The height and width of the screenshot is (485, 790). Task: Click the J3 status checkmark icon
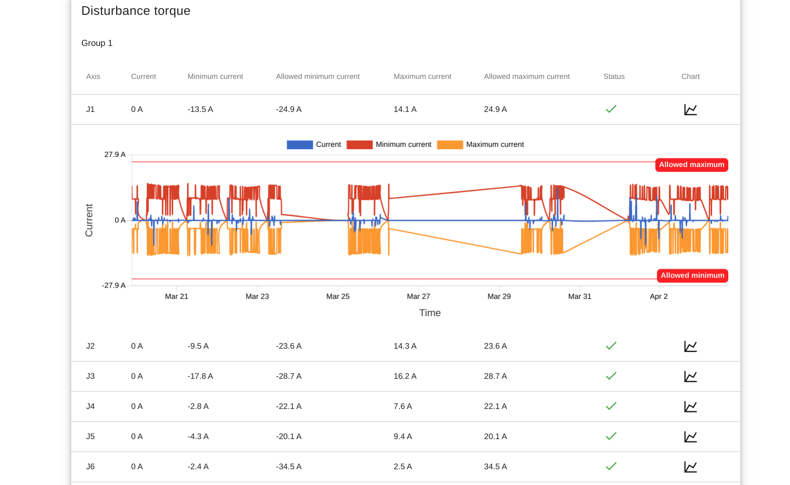[x=611, y=376]
